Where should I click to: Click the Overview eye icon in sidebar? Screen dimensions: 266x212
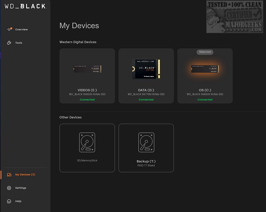coord(9,29)
